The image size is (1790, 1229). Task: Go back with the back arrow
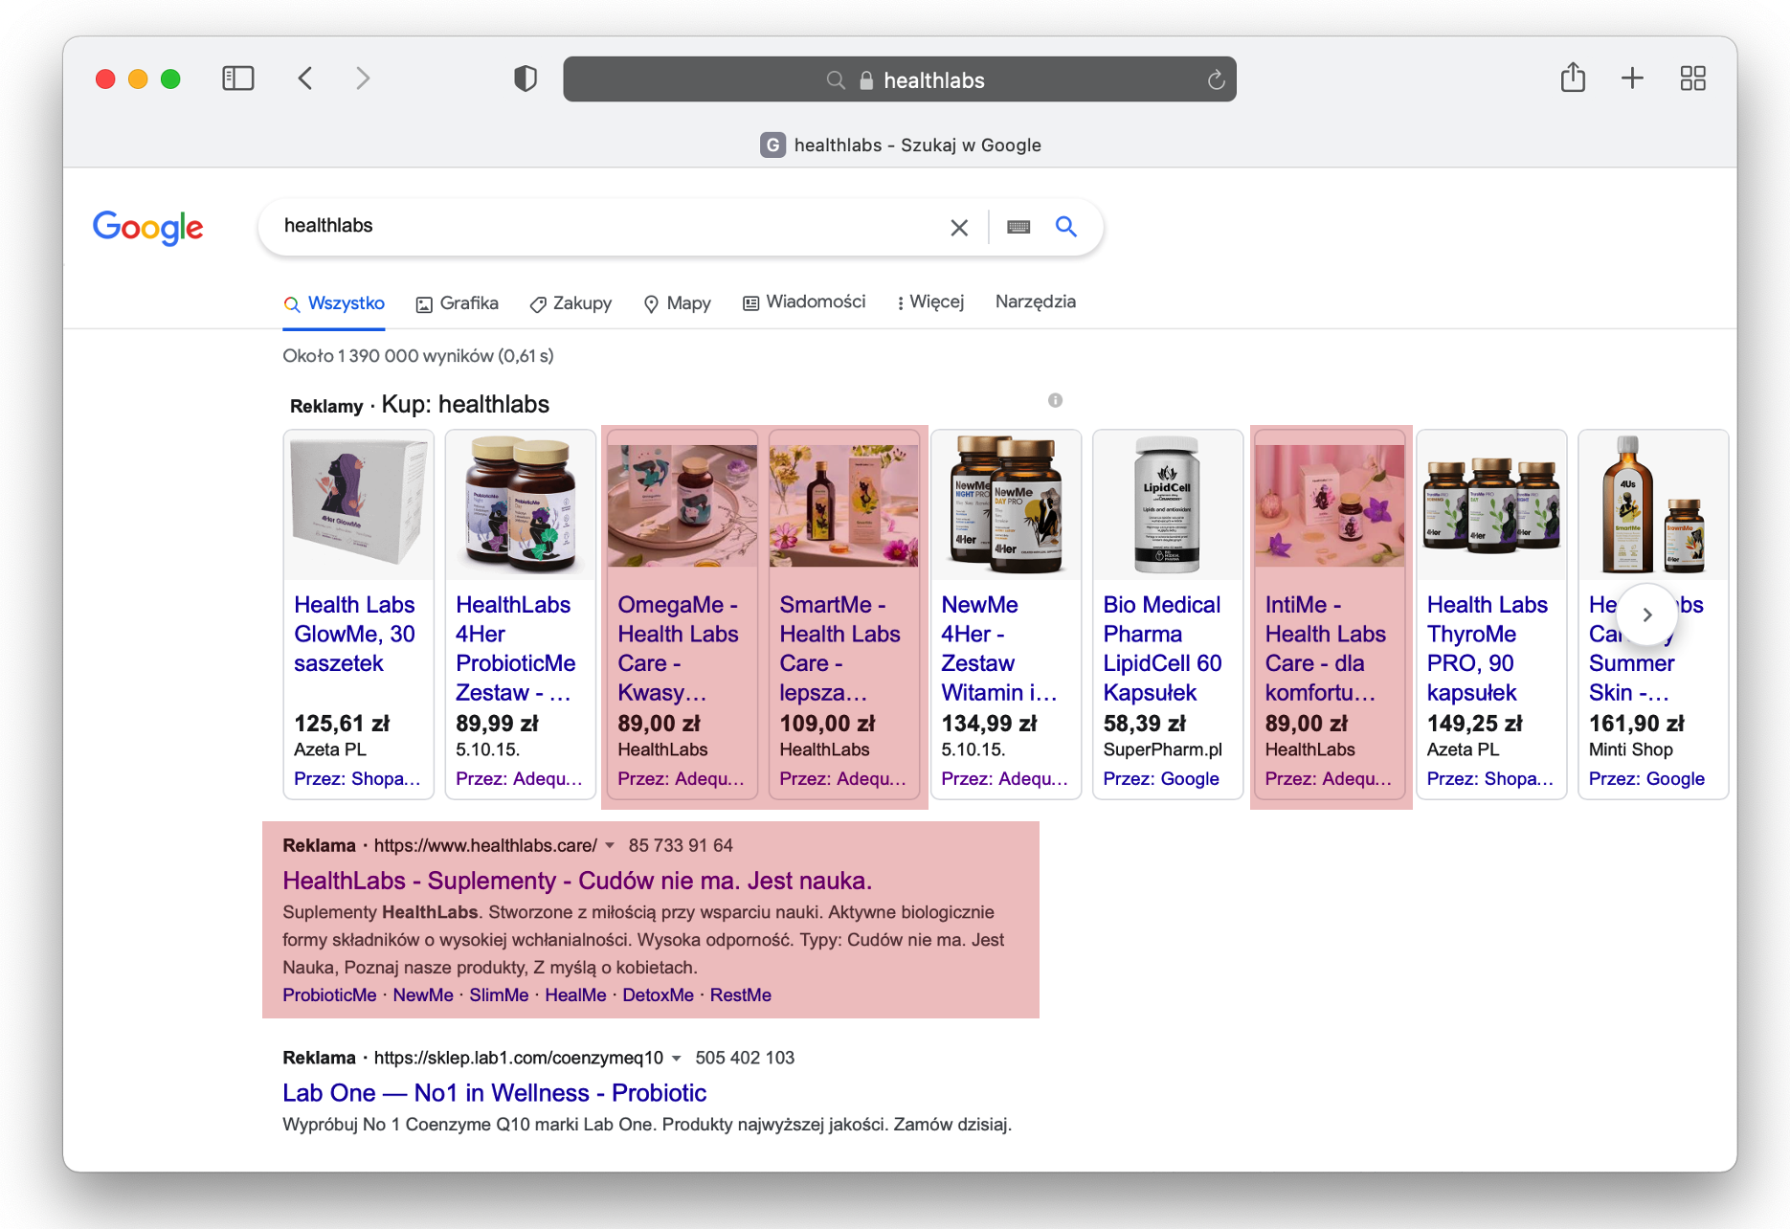pos(305,78)
